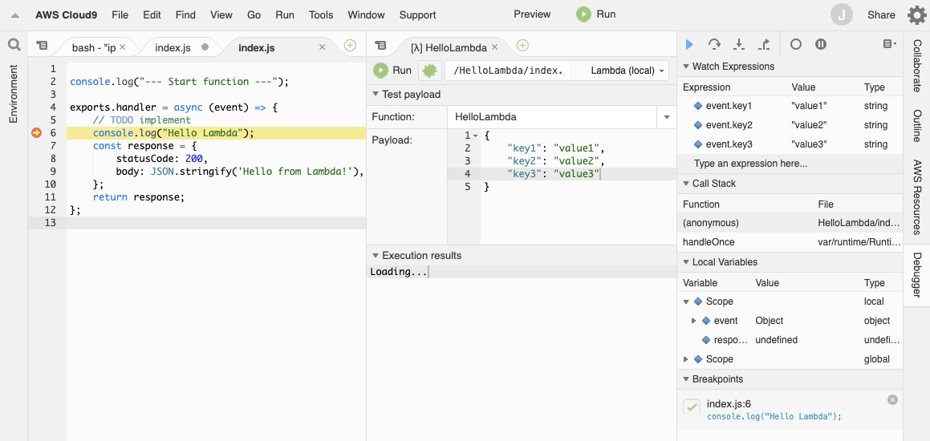Image resolution: width=930 pixels, height=441 pixels.
Task: Select the event.key2 watch expression
Action: click(790, 125)
